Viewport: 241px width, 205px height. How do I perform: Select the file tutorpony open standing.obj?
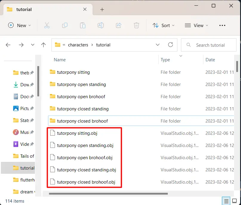click(x=141, y=145)
